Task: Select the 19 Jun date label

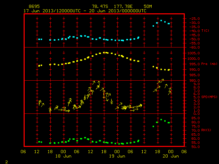Action: point(117,156)
